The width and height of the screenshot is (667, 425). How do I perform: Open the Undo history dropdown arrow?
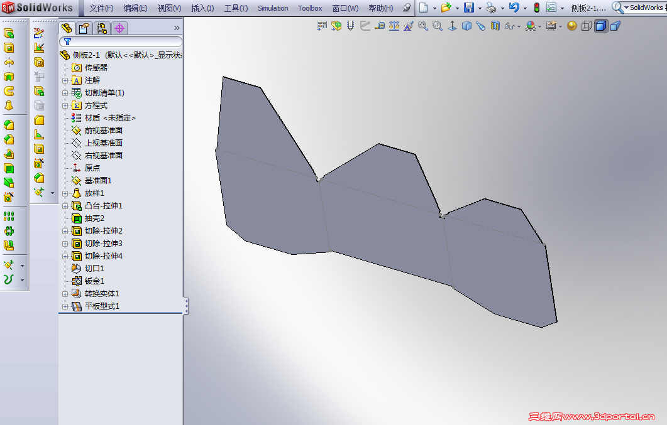point(526,8)
